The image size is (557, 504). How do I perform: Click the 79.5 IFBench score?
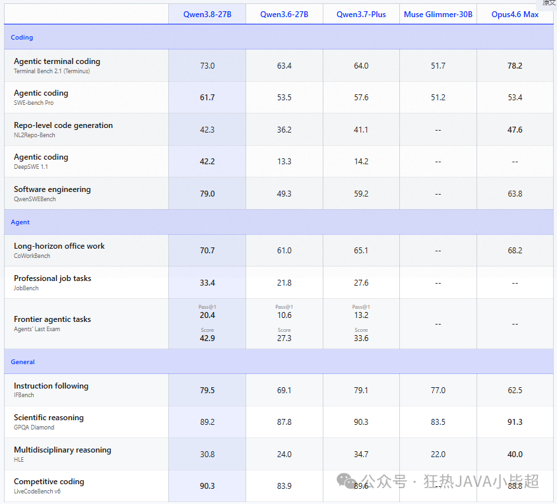pos(207,391)
